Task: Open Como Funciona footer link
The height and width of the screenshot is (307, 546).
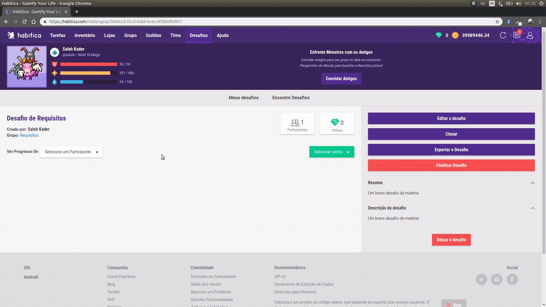Action: tap(121, 277)
